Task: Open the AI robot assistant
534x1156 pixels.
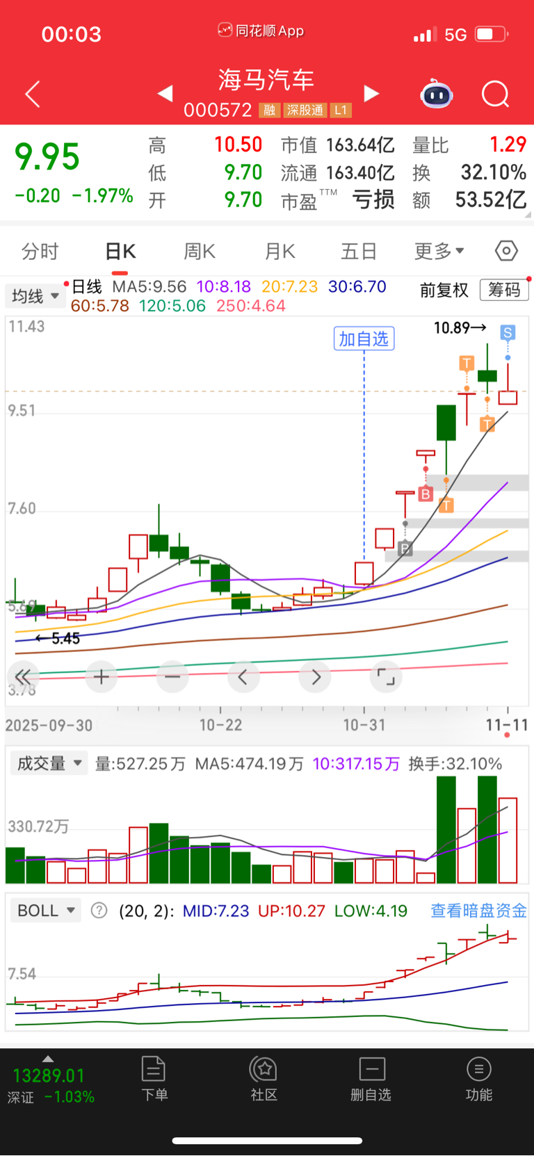Action: pyautogui.click(x=437, y=94)
